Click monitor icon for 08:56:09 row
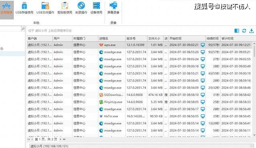The height and width of the screenshot is (148, 256). (203, 88)
